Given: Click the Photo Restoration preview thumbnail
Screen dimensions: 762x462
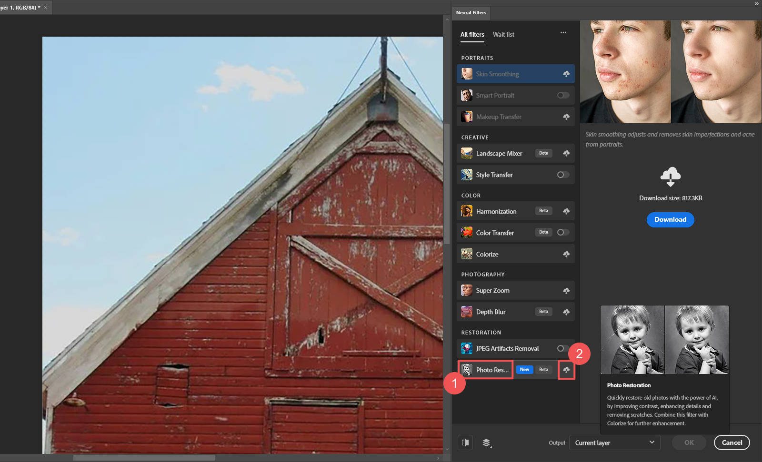Looking at the screenshot, I should pos(665,340).
